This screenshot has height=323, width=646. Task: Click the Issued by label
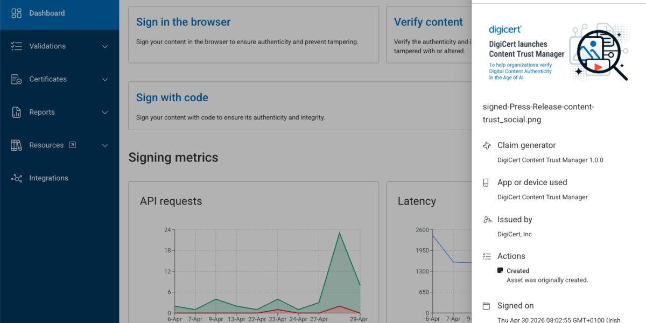[x=515, y=220]
